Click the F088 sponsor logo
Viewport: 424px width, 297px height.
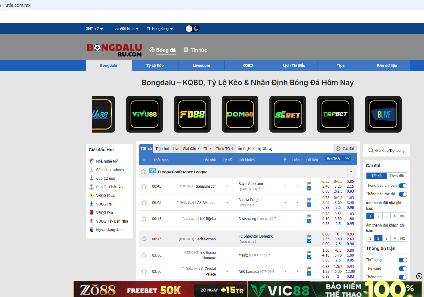(192, 114)
